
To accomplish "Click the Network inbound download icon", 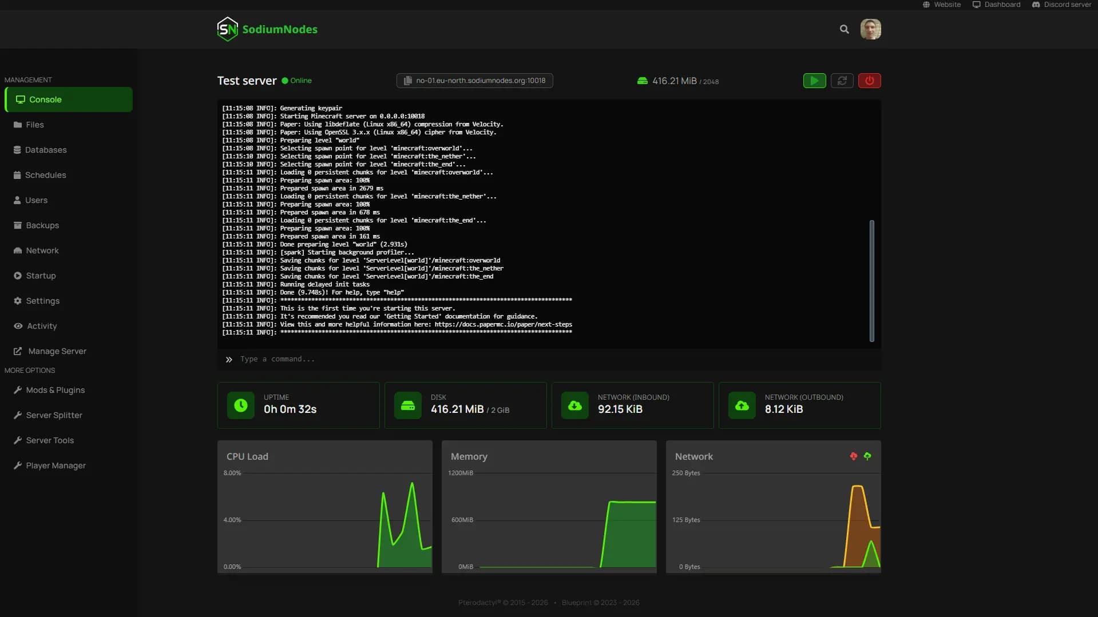I will (575, 405).
